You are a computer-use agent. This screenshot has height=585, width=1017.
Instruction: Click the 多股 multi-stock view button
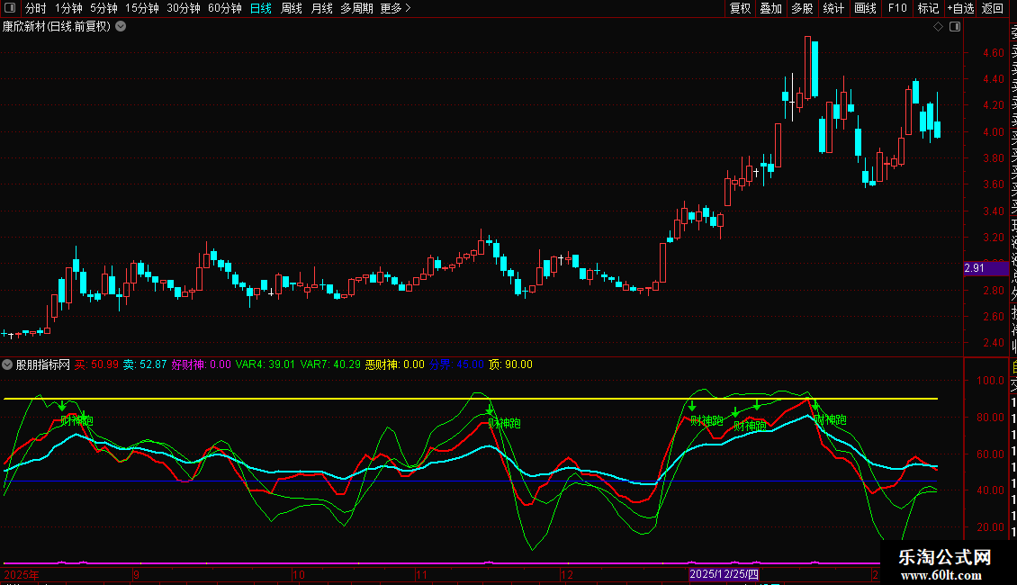tap(802, 8)
